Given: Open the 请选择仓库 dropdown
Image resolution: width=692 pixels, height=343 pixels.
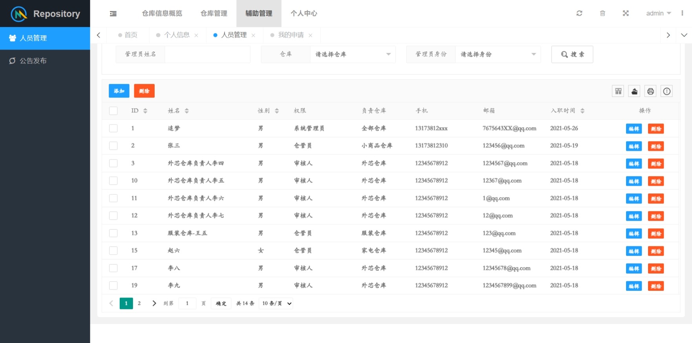Looking at the screenshot, I should tap(352, 54).
